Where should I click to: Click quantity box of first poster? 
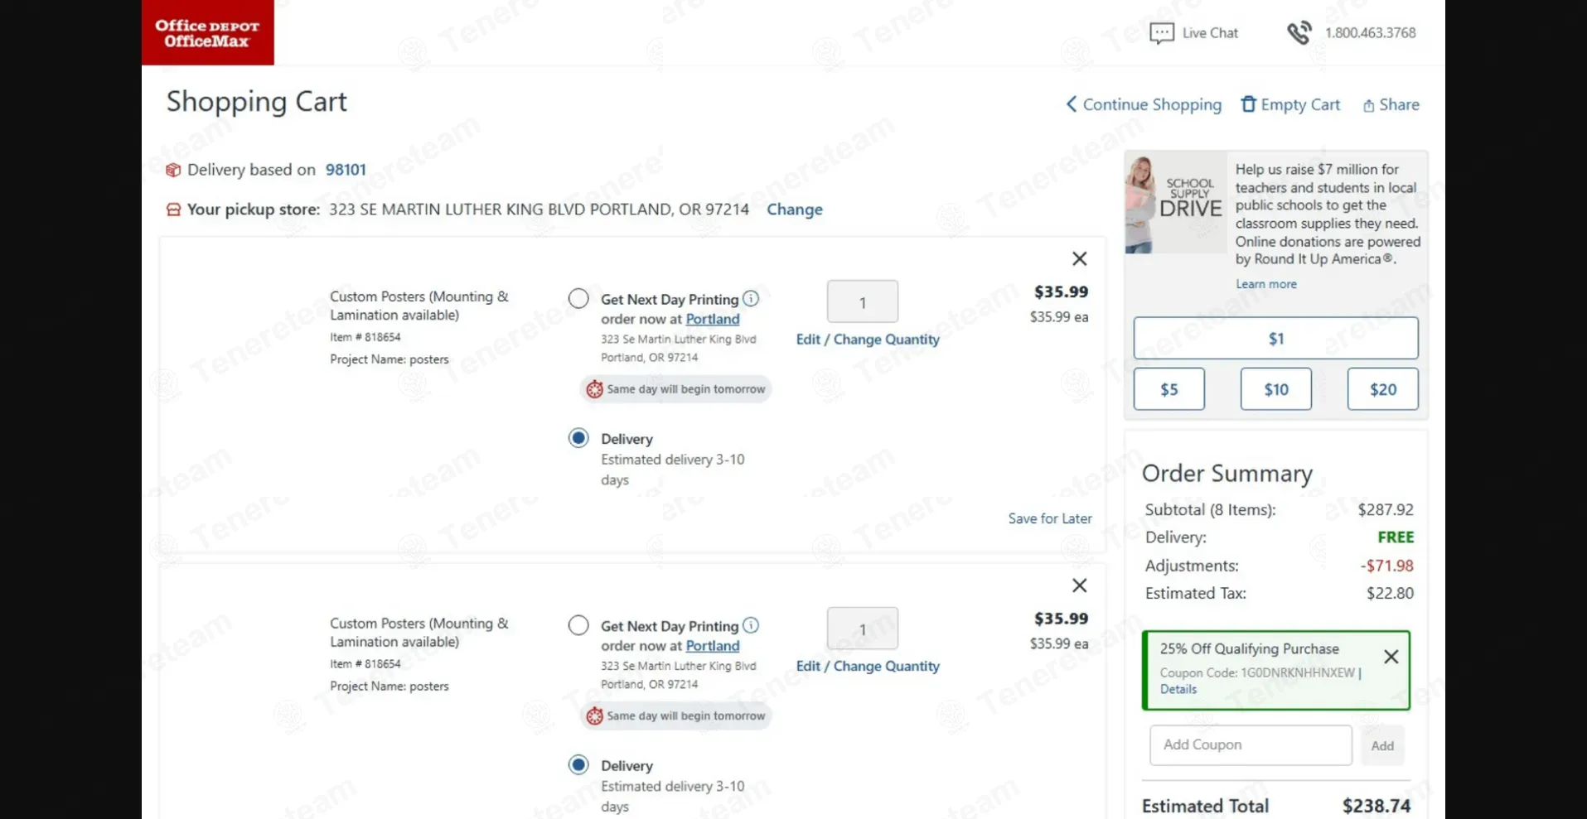[862, 301]
